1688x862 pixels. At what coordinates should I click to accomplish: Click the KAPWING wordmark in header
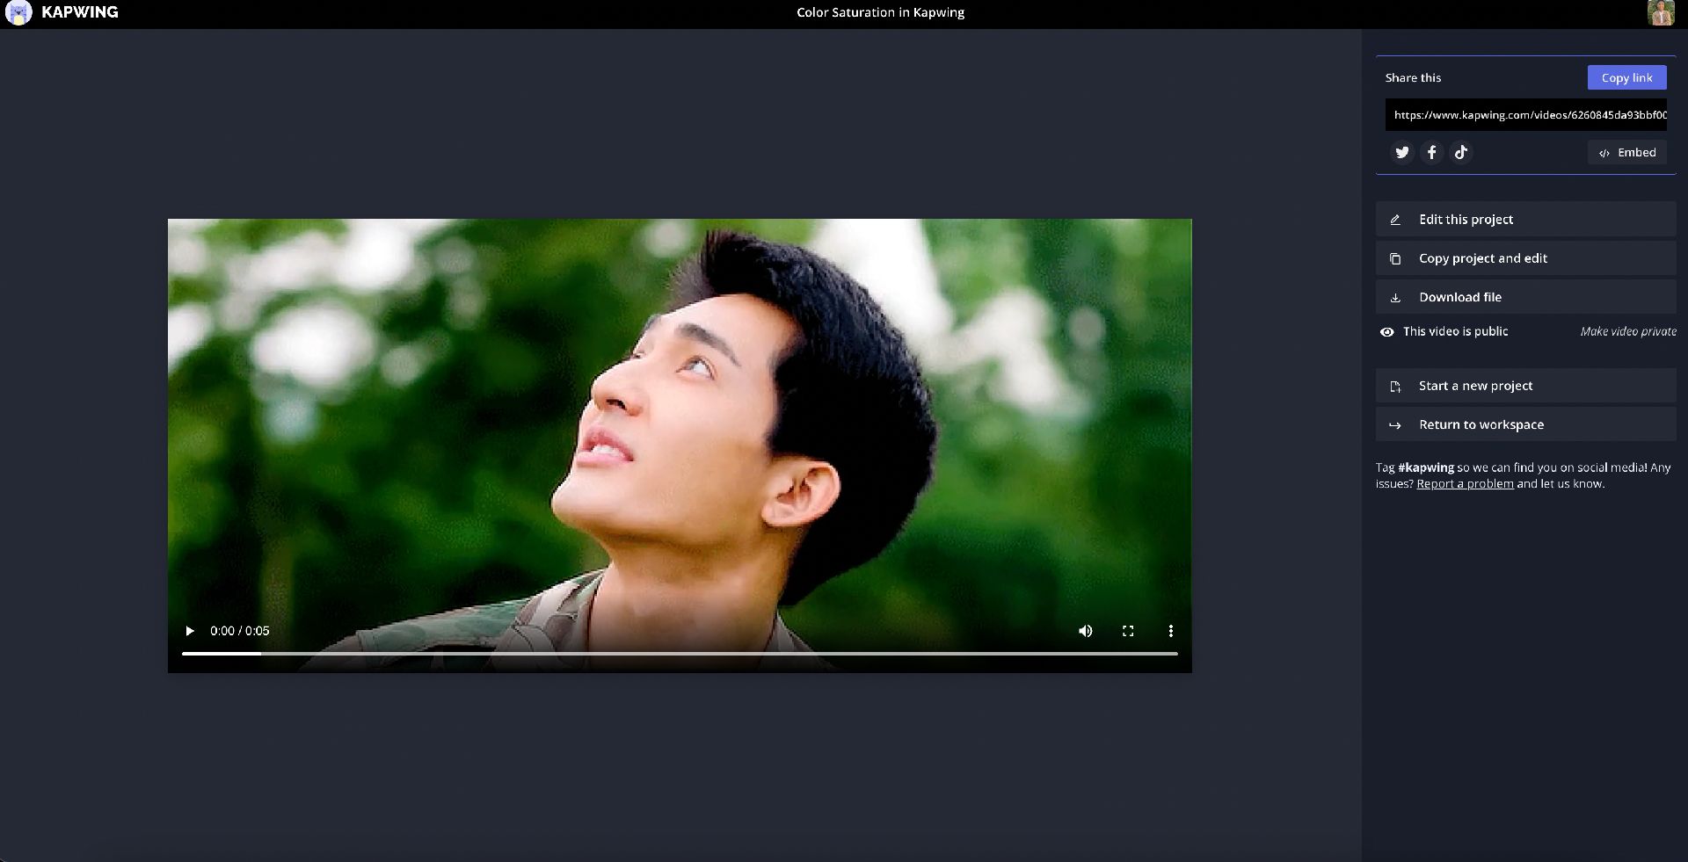pyautogui.click(x=80, y=12)
